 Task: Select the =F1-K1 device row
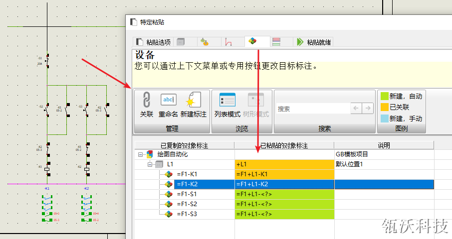(x=187, y=174)
